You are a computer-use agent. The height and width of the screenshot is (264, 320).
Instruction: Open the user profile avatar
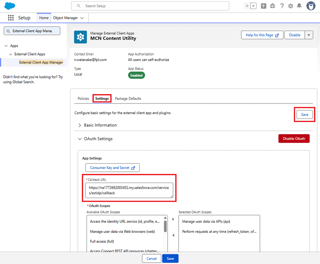point(311,6)
